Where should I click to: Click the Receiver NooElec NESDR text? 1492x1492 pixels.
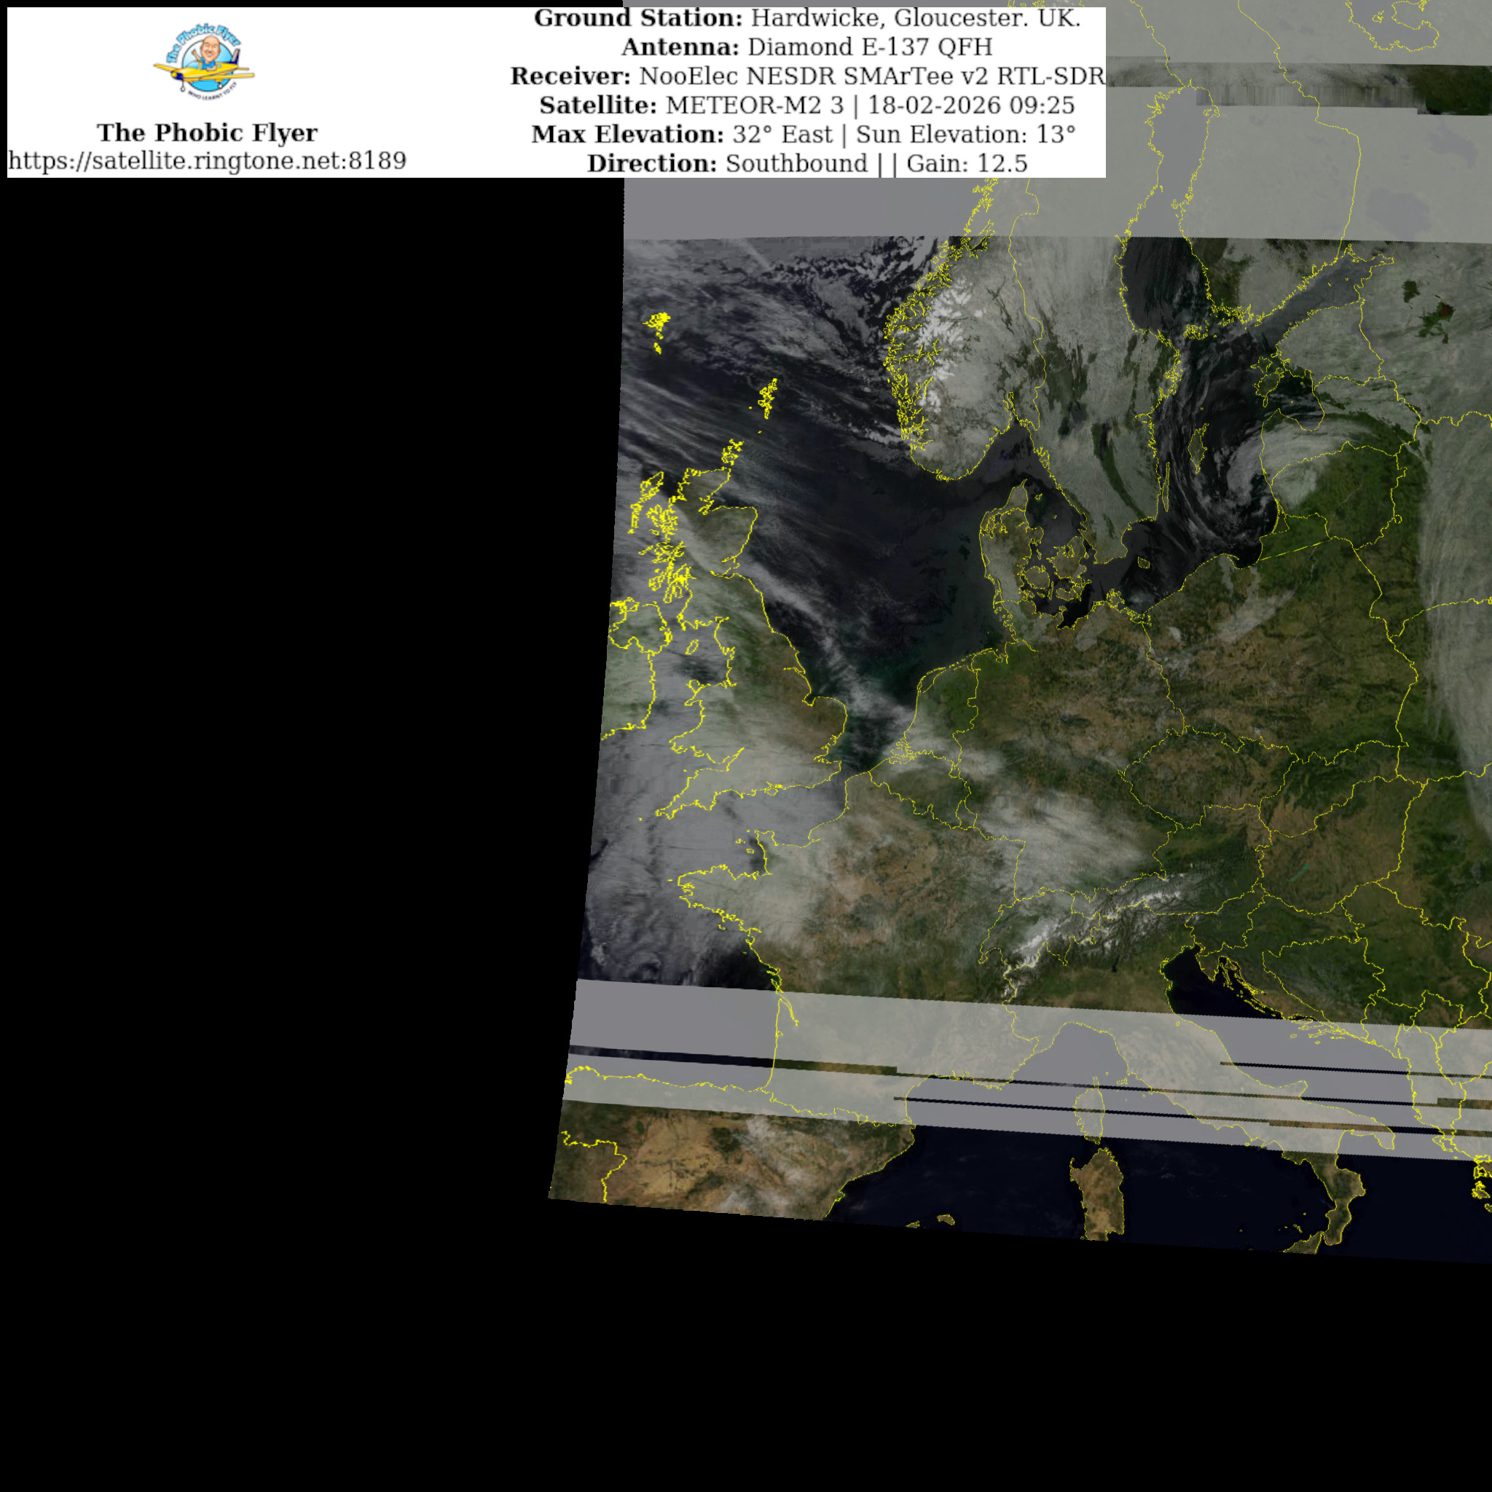coord(807,76)
